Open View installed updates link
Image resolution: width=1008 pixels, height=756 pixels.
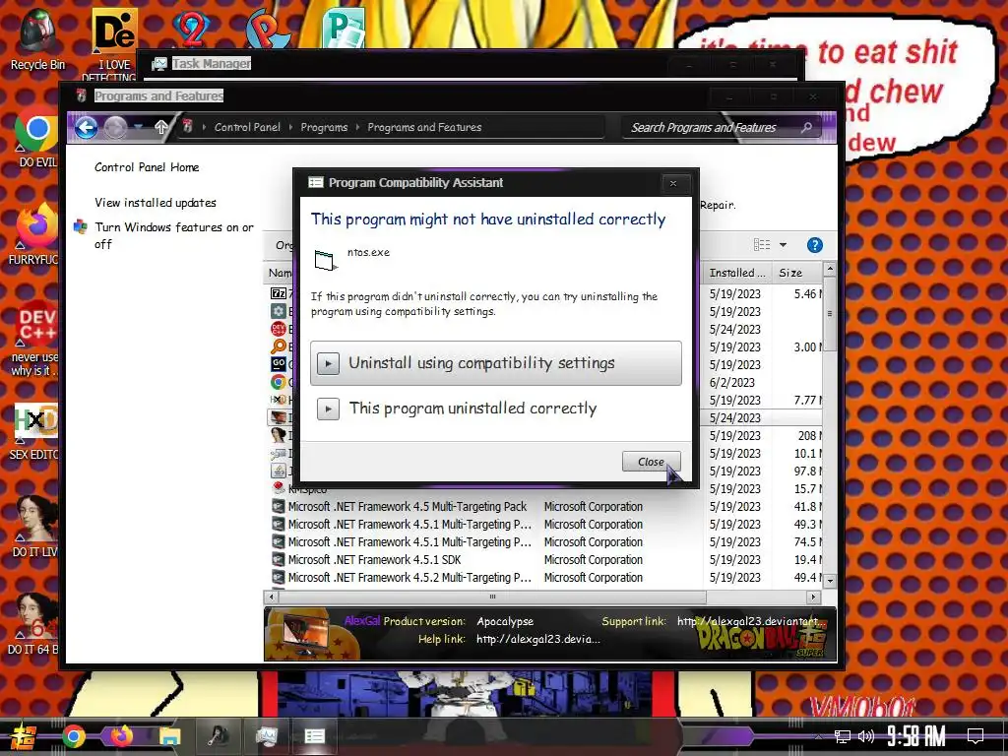point(155,203)
